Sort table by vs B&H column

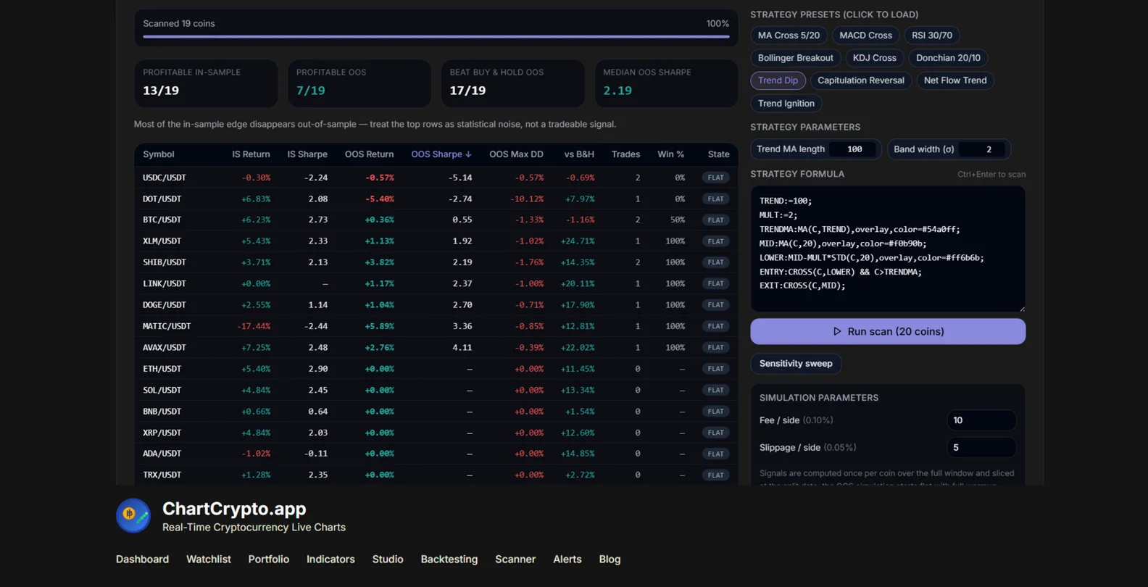pyautogui.click(x=579, y=154)
